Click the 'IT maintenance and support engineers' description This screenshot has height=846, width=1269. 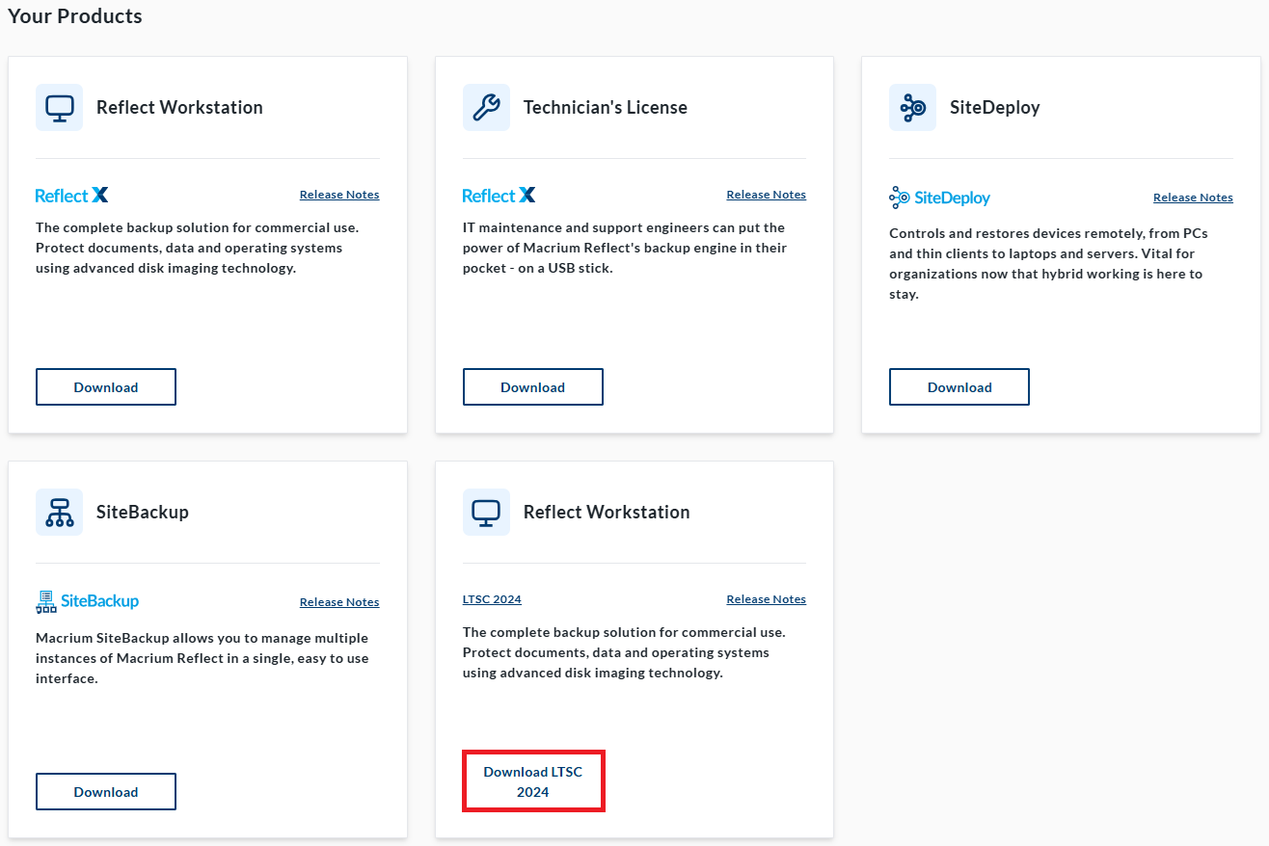(x=625, y=248)
